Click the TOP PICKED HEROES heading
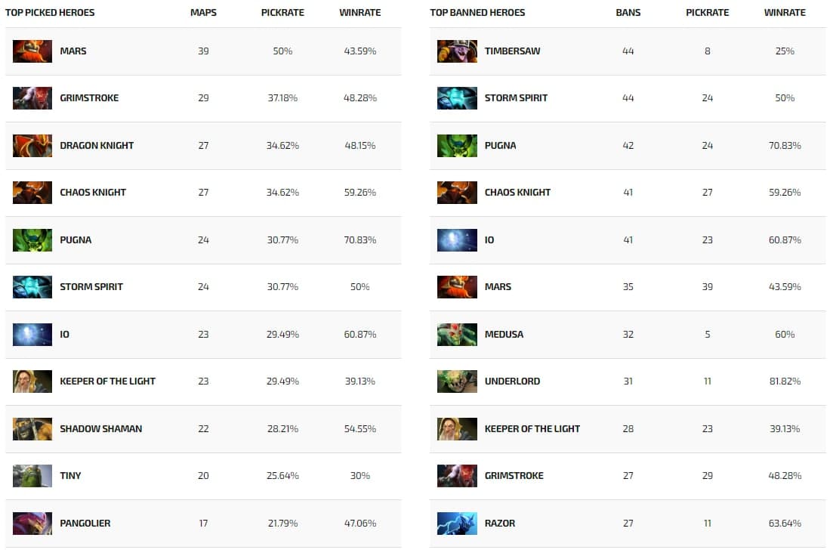This screenshot has width=833, height=553. (50, 12)
